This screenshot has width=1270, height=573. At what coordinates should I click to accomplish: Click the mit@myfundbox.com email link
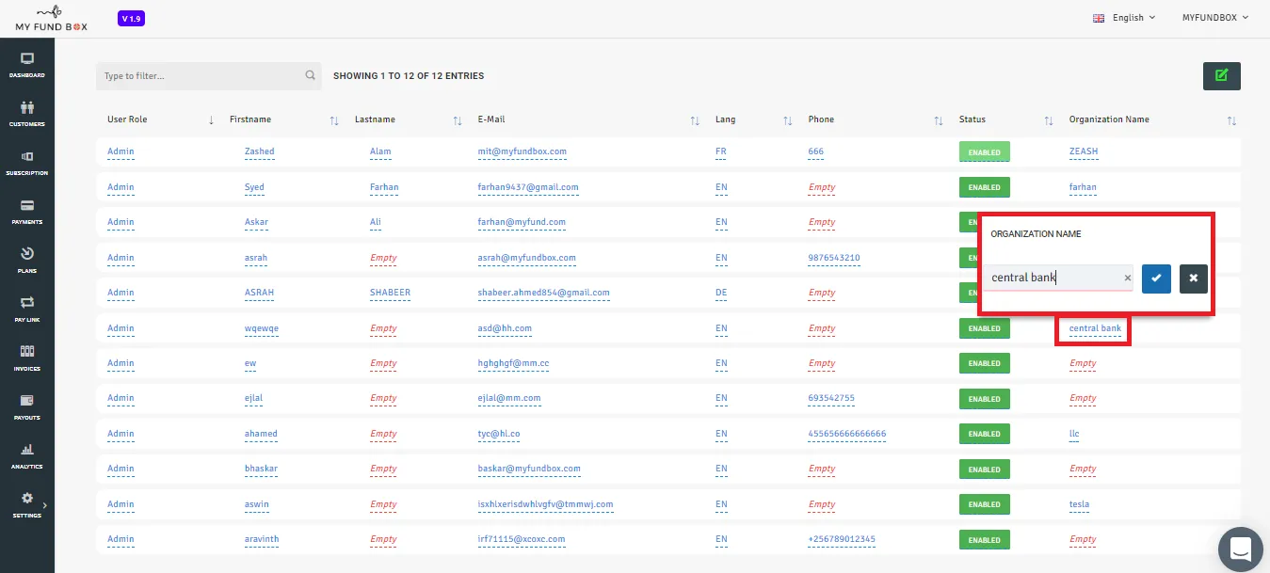pyautogui.click(x=522, y=151)
